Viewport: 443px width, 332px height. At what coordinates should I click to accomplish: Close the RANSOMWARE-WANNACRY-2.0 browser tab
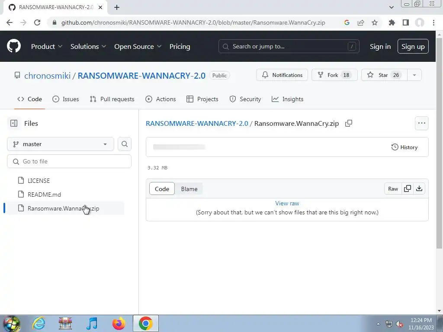[100, 7]
